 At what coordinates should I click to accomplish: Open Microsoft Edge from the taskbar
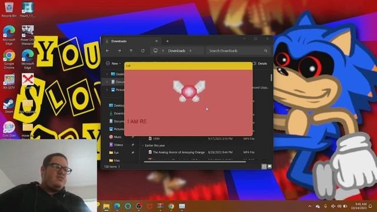(x=117, y=206)
